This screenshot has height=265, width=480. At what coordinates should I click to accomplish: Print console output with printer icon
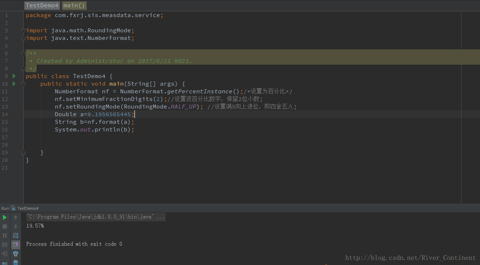[16, 253]
